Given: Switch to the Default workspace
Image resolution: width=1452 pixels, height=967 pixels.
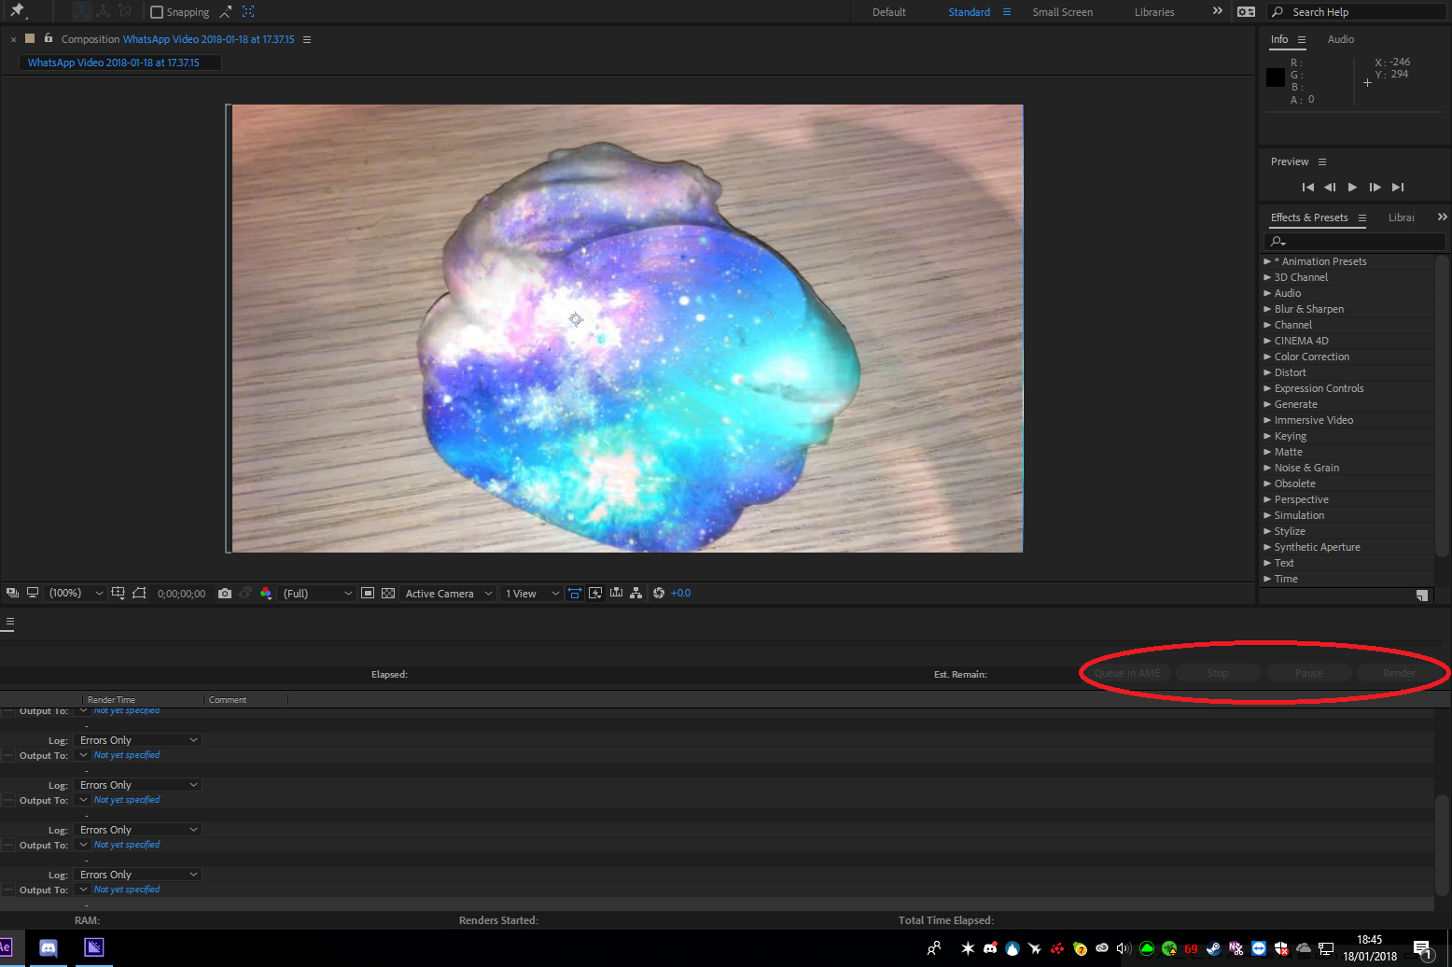Looking at the screenshot, I should [x=889, y=12].
